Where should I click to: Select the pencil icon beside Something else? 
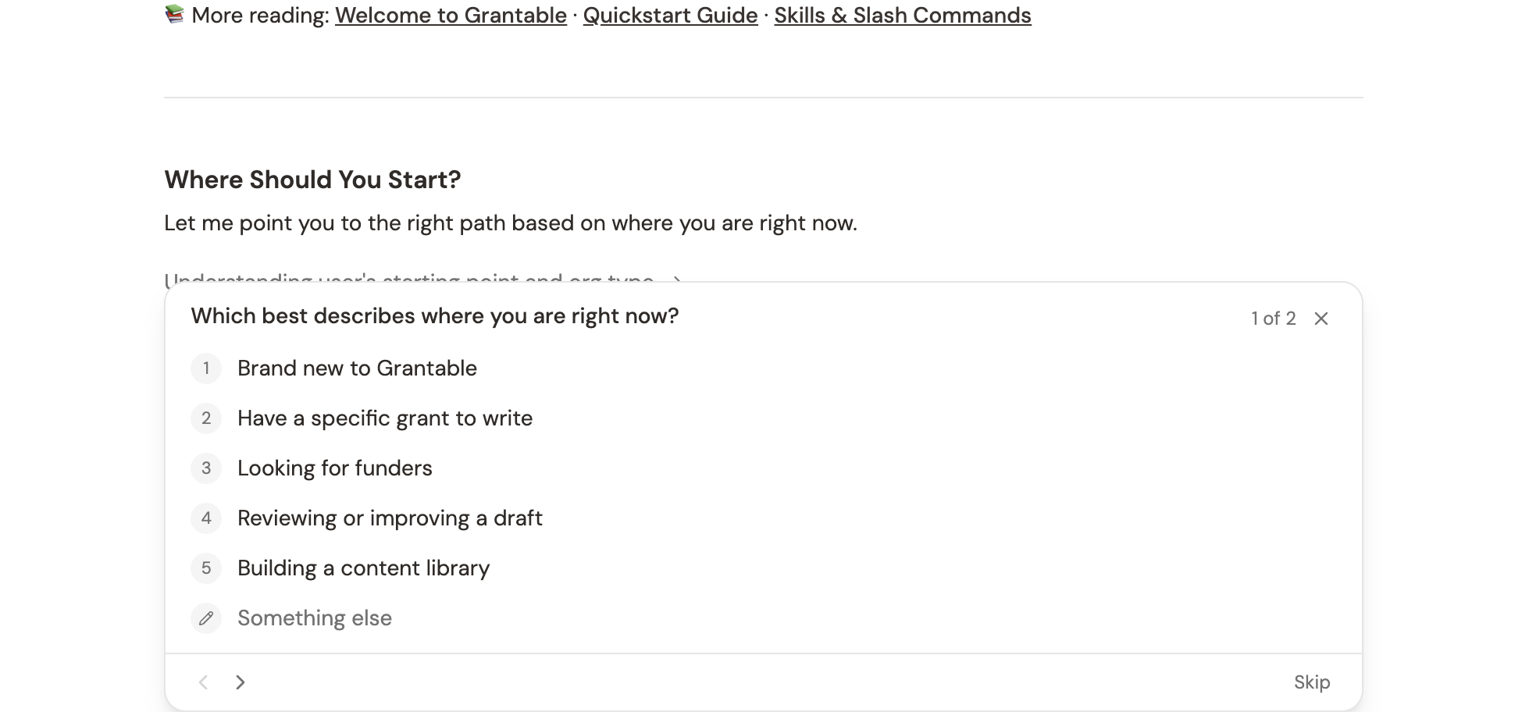point(206,618)
